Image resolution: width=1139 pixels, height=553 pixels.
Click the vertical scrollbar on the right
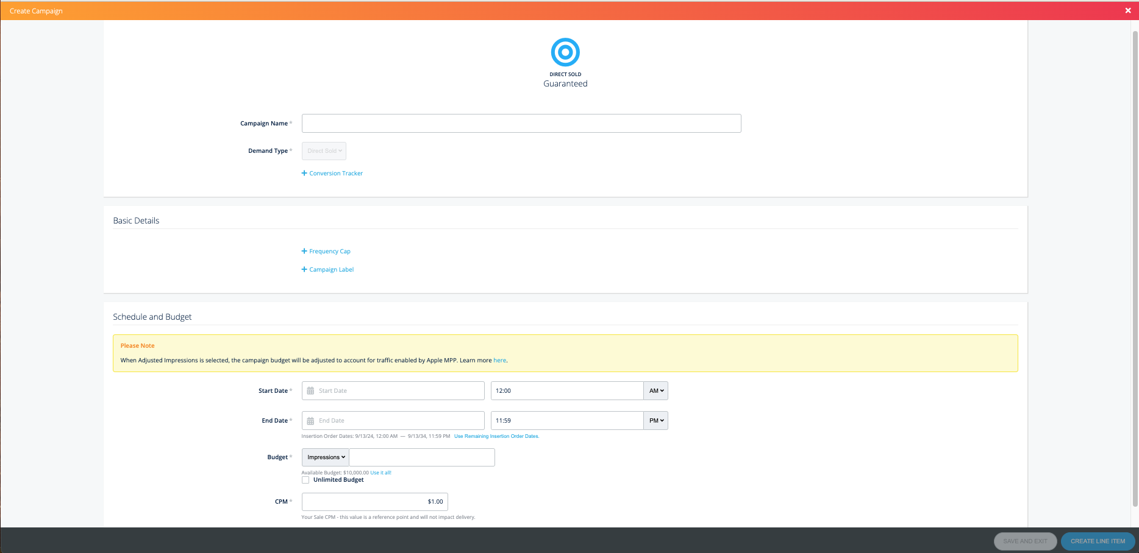click(x=1135, y=268)
